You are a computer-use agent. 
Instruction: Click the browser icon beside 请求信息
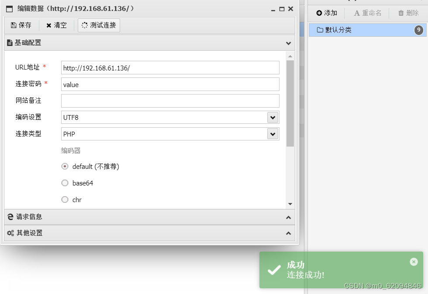pyautogui.click(x=10, y=217)
